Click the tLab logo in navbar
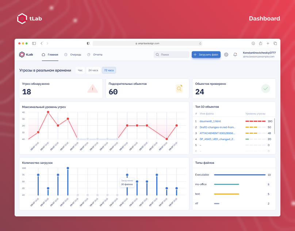295x231 pixels. [26, 54]
